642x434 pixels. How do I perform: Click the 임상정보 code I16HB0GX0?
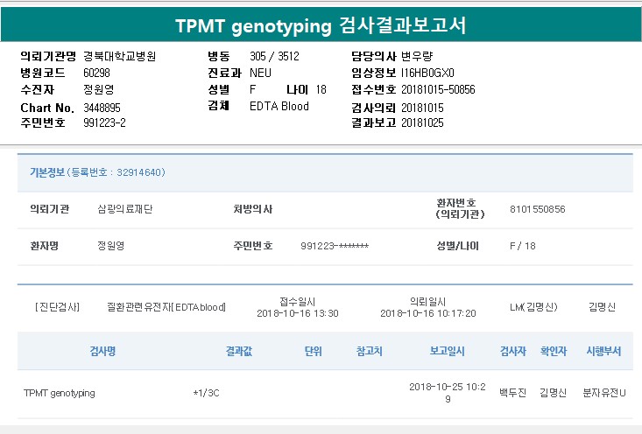(427, 73)
